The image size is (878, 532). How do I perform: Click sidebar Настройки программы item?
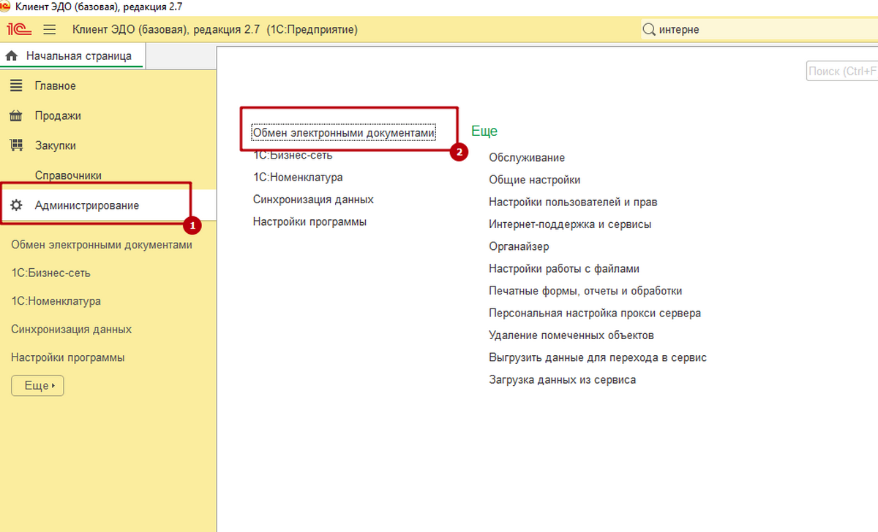pyautogui.click(x=68, y=358)
